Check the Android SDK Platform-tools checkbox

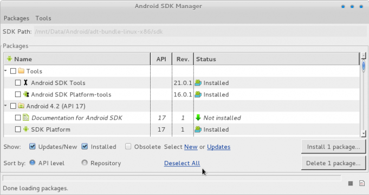pos(18,94)
